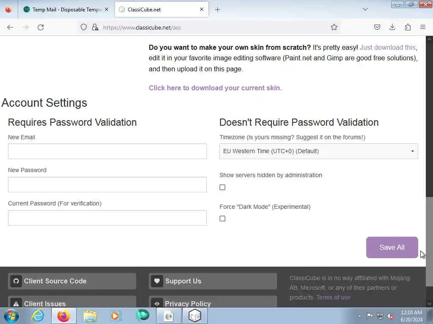Click the warning icon beside Client Issues
This screenshot has width=433, height=324.
(16, 304)
